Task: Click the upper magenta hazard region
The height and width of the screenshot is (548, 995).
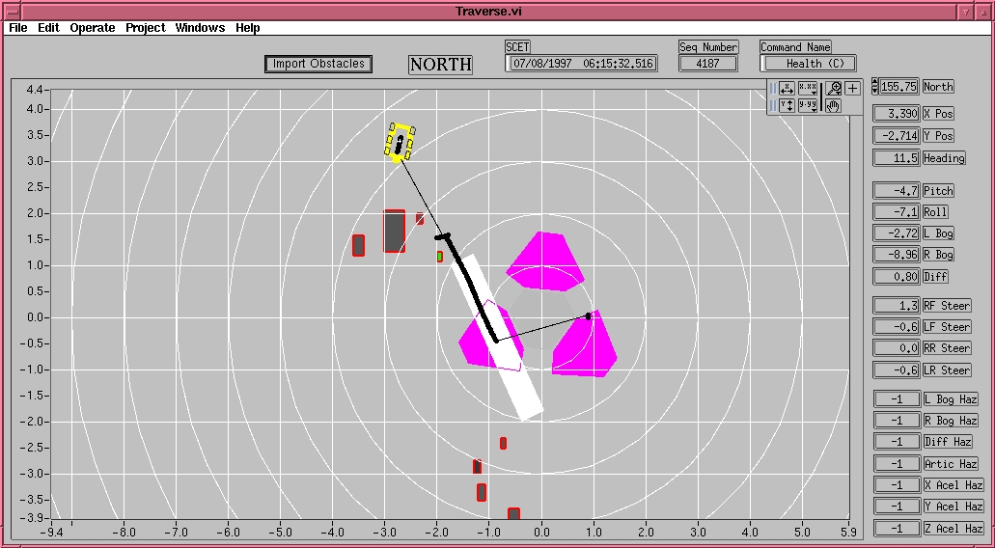Action: (546, 260)
